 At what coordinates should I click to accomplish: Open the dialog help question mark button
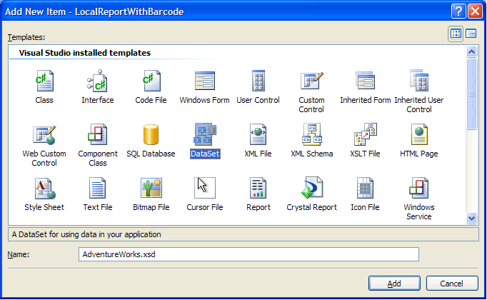click(x=458, y=11)
